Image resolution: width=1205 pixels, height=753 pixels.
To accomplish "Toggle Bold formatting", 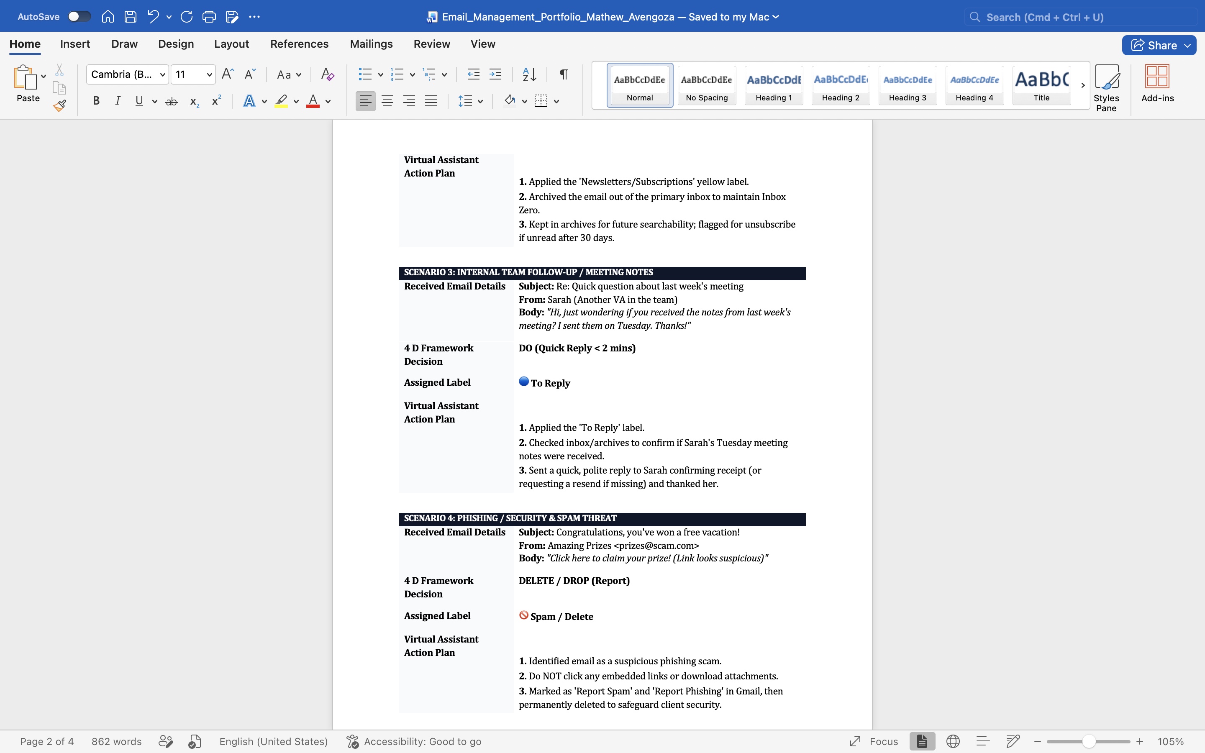I will (96, 101).
